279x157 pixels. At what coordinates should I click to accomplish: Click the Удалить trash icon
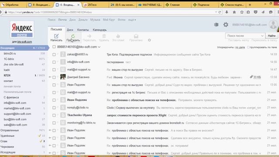[104, 36]
